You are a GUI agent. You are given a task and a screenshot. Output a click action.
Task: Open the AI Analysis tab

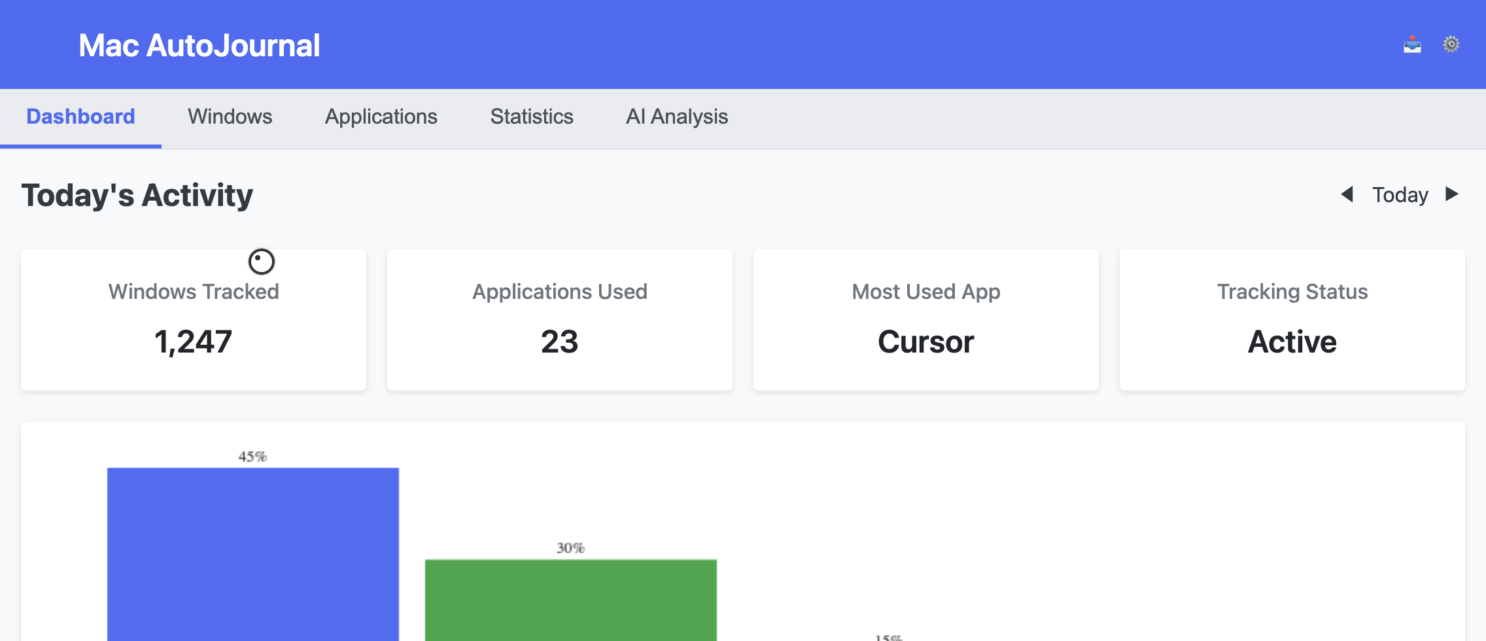(x=677, y=116)
